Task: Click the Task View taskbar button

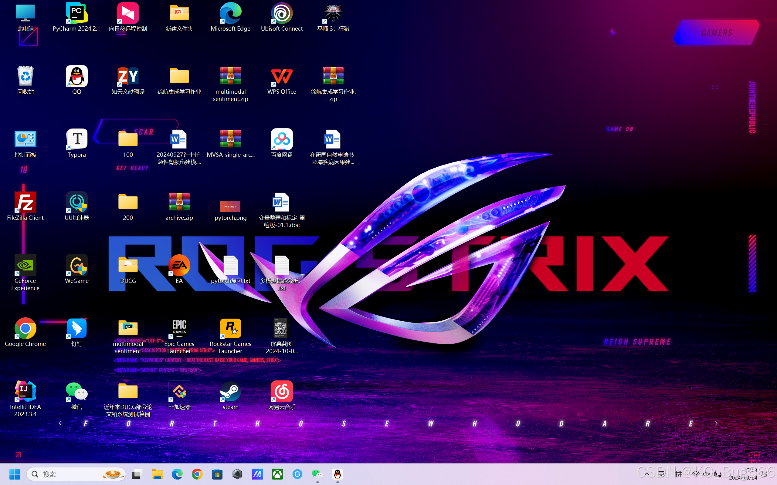Action: [137, 474]
